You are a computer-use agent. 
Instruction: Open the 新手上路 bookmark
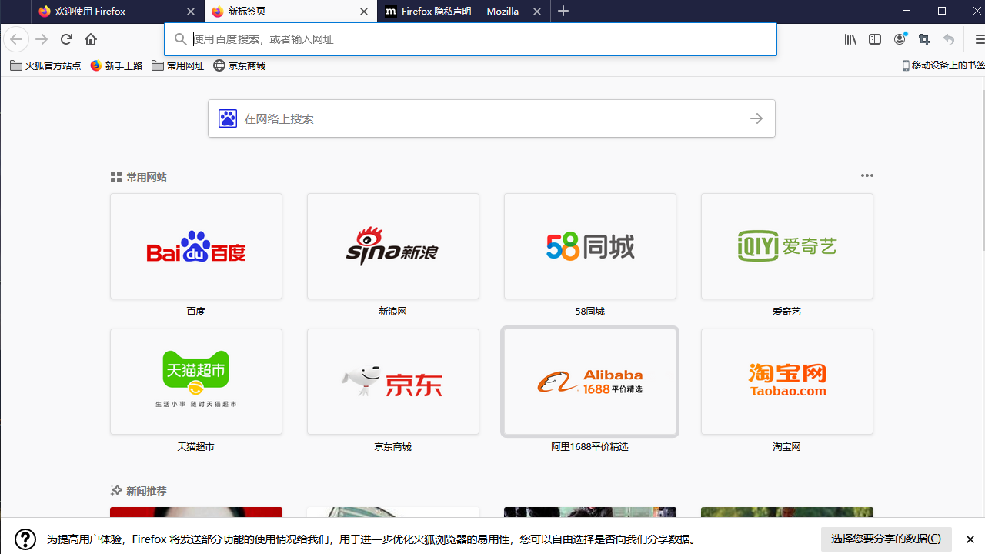[x=116, y=65]
